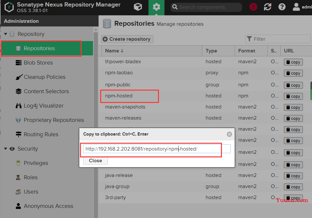Viewport: 312px width, 218px height.
Task: Collapse the Repository tree section
Action: point(6,34)
